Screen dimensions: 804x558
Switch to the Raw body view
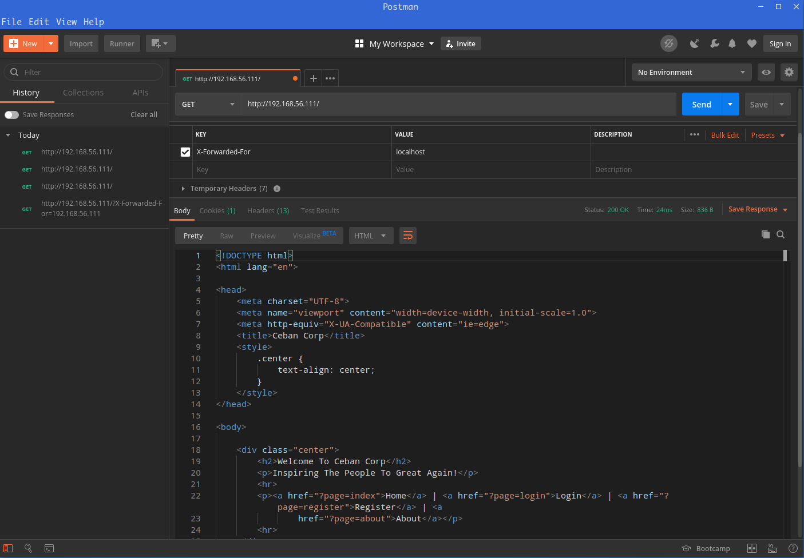pyautogui.click(x=227, y=236)
